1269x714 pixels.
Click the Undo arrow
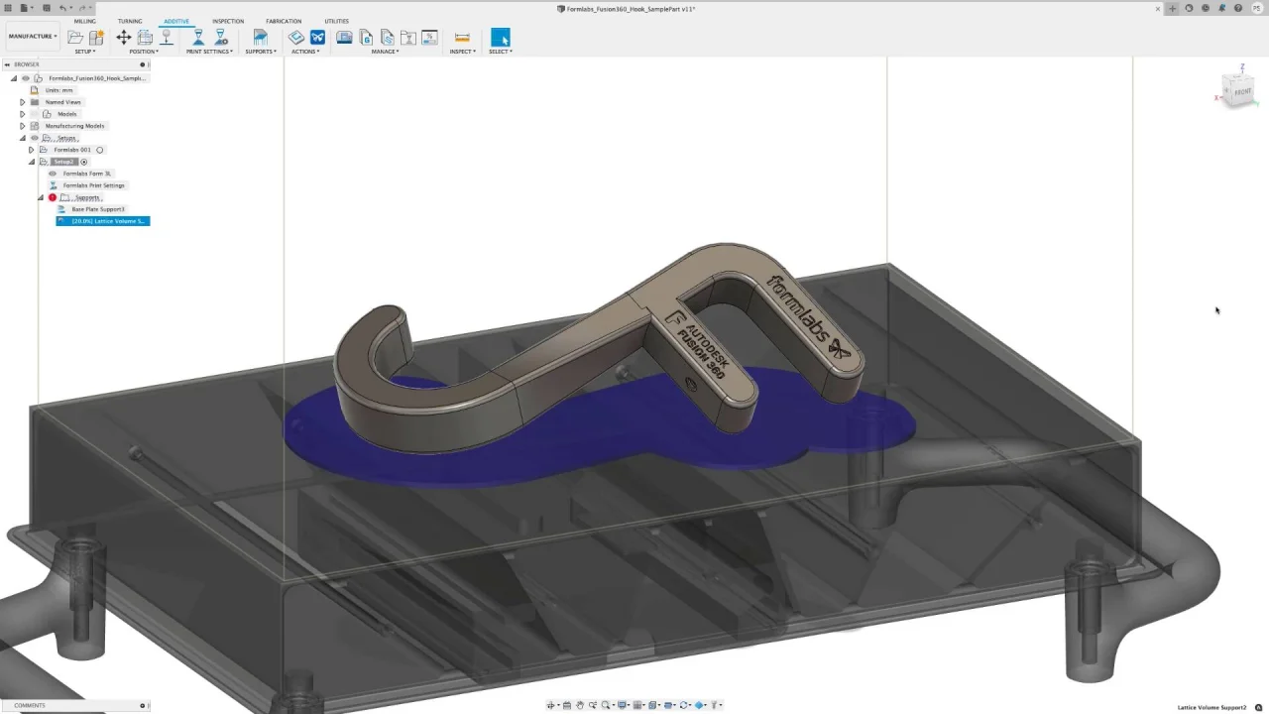pos(62,8)
